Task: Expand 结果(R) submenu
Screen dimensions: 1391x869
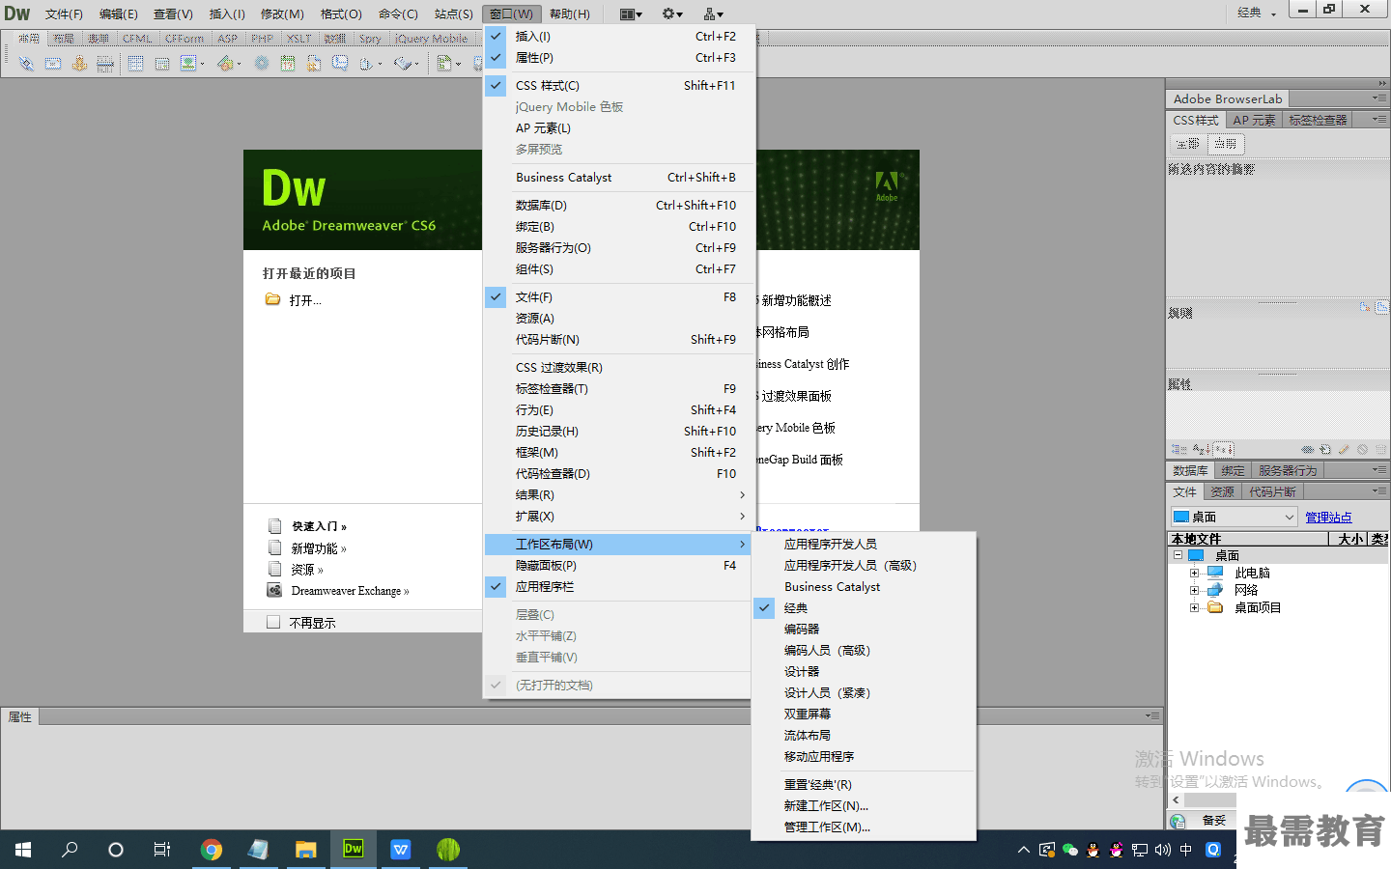Action: coord(618,495)
